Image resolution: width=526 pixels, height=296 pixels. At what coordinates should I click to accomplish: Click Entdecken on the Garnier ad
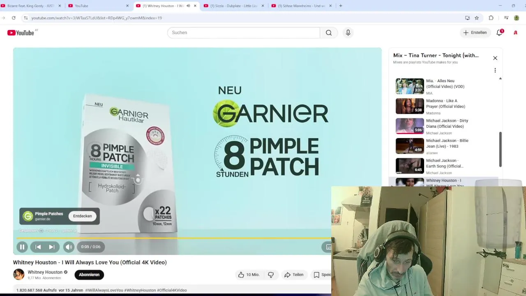pyautogui.click(x=83, y=216)
